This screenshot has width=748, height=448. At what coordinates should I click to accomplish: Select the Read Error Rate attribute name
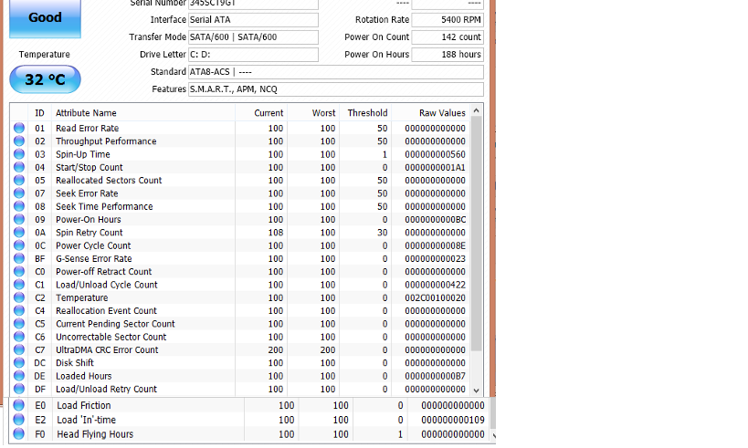pyautogui.click(x=88, y=129)
